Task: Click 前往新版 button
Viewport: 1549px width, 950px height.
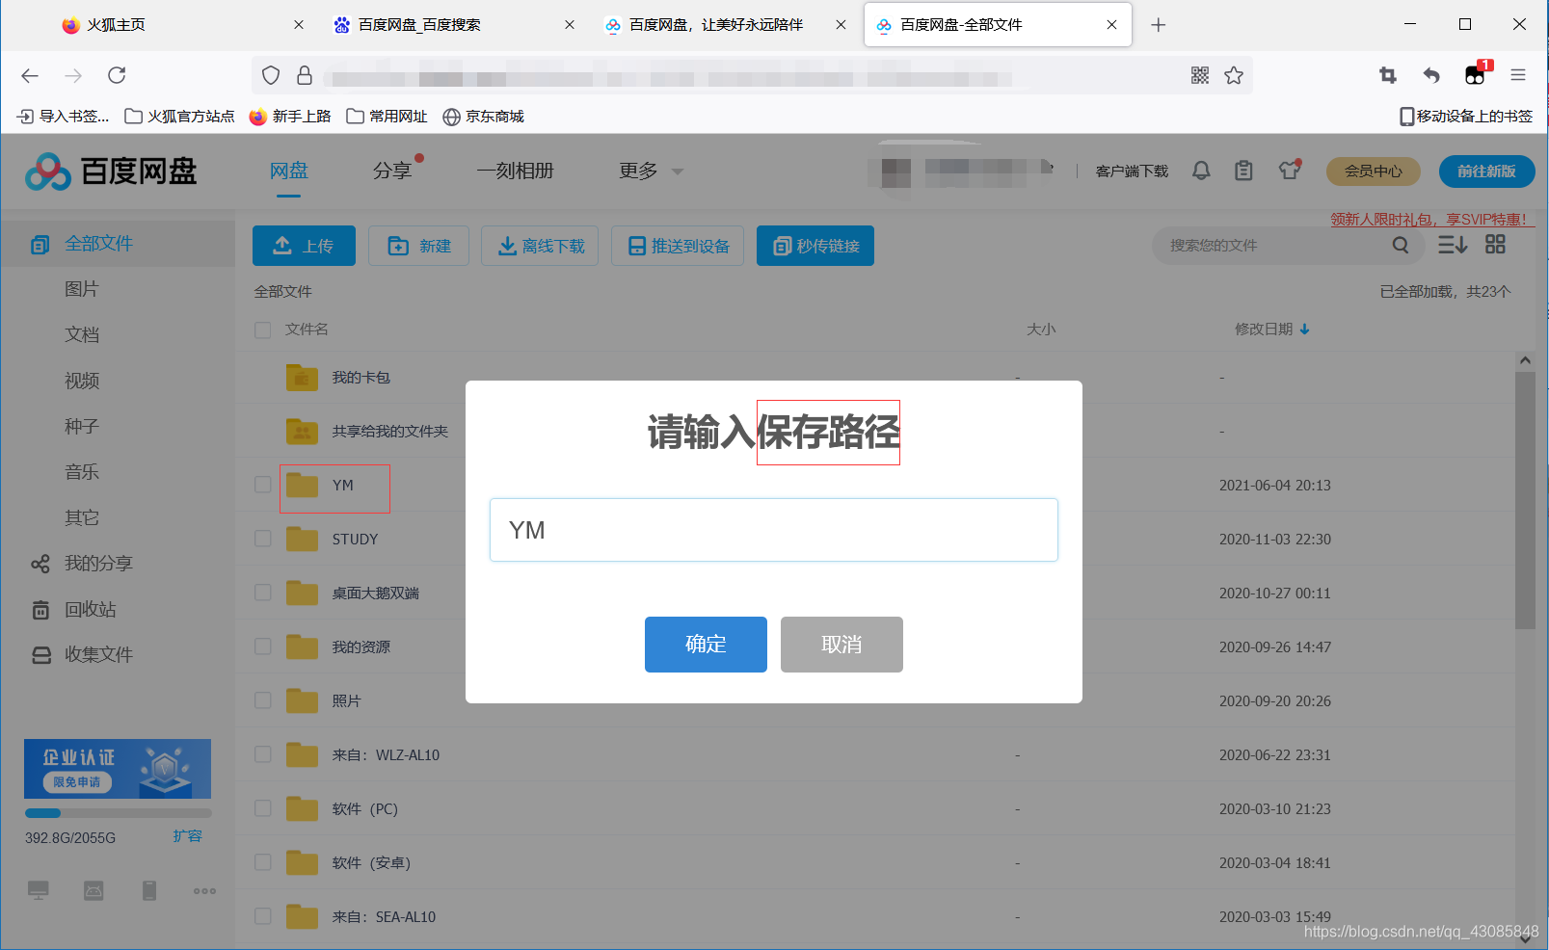Action: click(x=1487, y=172)
